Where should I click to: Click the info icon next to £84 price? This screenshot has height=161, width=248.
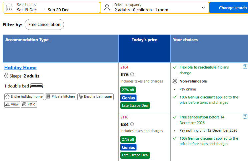[x=132, y=124]
